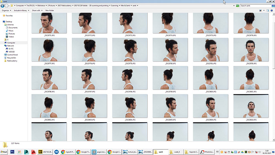Image resolution: width=275 pixels, height=155 pixels.
Task: Open the Share with dropdown
Action: [37, 11]
